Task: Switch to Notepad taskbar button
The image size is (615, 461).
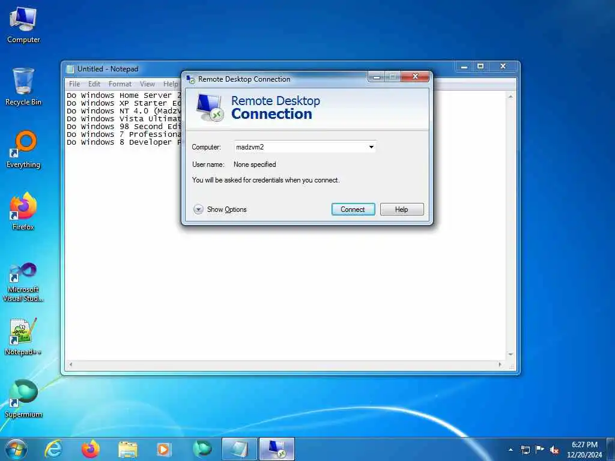Action: click(240, 450)
